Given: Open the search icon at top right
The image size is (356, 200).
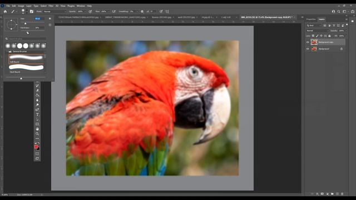Looking at the screenshot, I should click(x=339, y=11).
